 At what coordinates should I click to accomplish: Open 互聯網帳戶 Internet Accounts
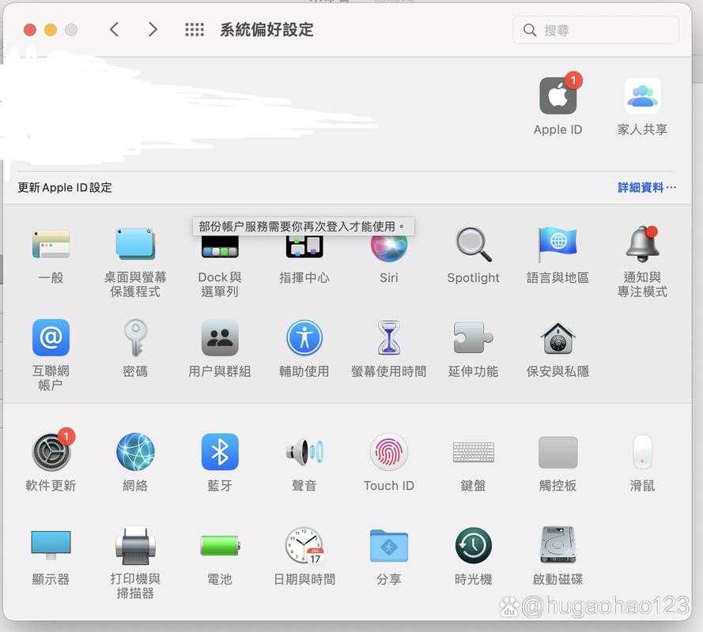[51, 338]
